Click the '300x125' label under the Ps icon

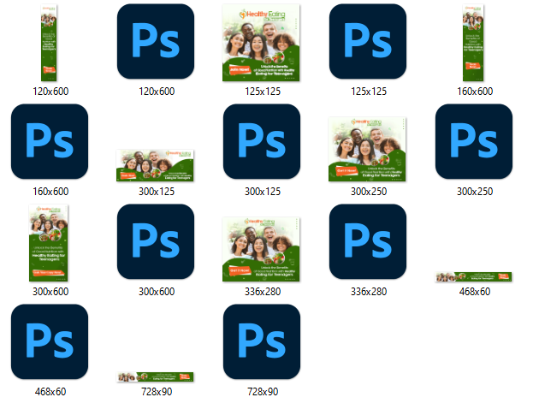coord(263,192)
